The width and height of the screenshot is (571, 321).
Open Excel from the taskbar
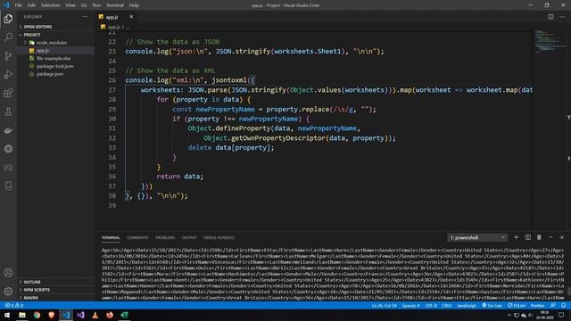(124, 315)
